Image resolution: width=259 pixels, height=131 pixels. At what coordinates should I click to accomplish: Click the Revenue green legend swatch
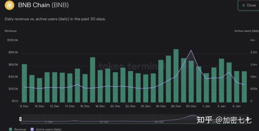tap(10, 129)
